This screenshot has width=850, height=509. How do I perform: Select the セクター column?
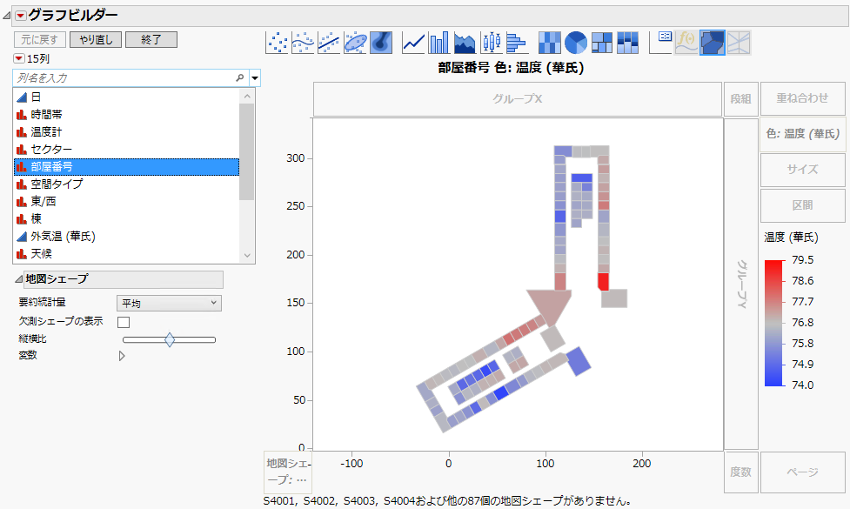[x=126, y=149]
